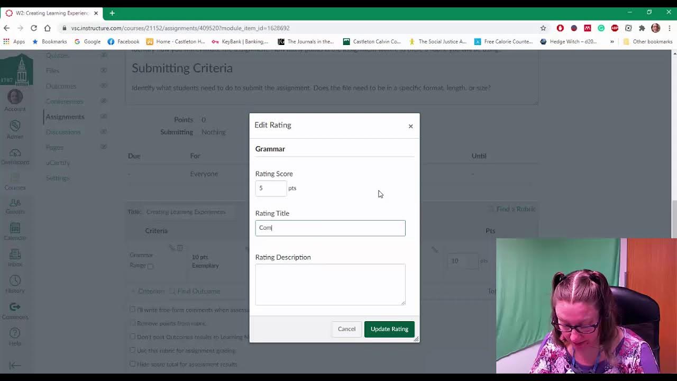
Task: Check 'Use this rubric for assignment grading'
Action: click(132, 350)
